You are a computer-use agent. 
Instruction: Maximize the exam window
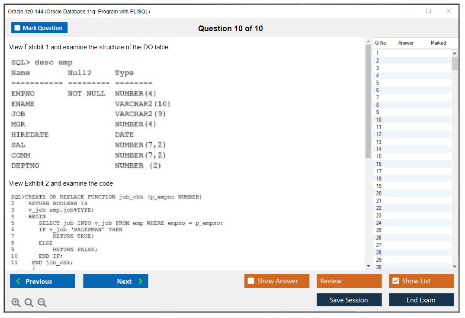click(x=429, y=11)
